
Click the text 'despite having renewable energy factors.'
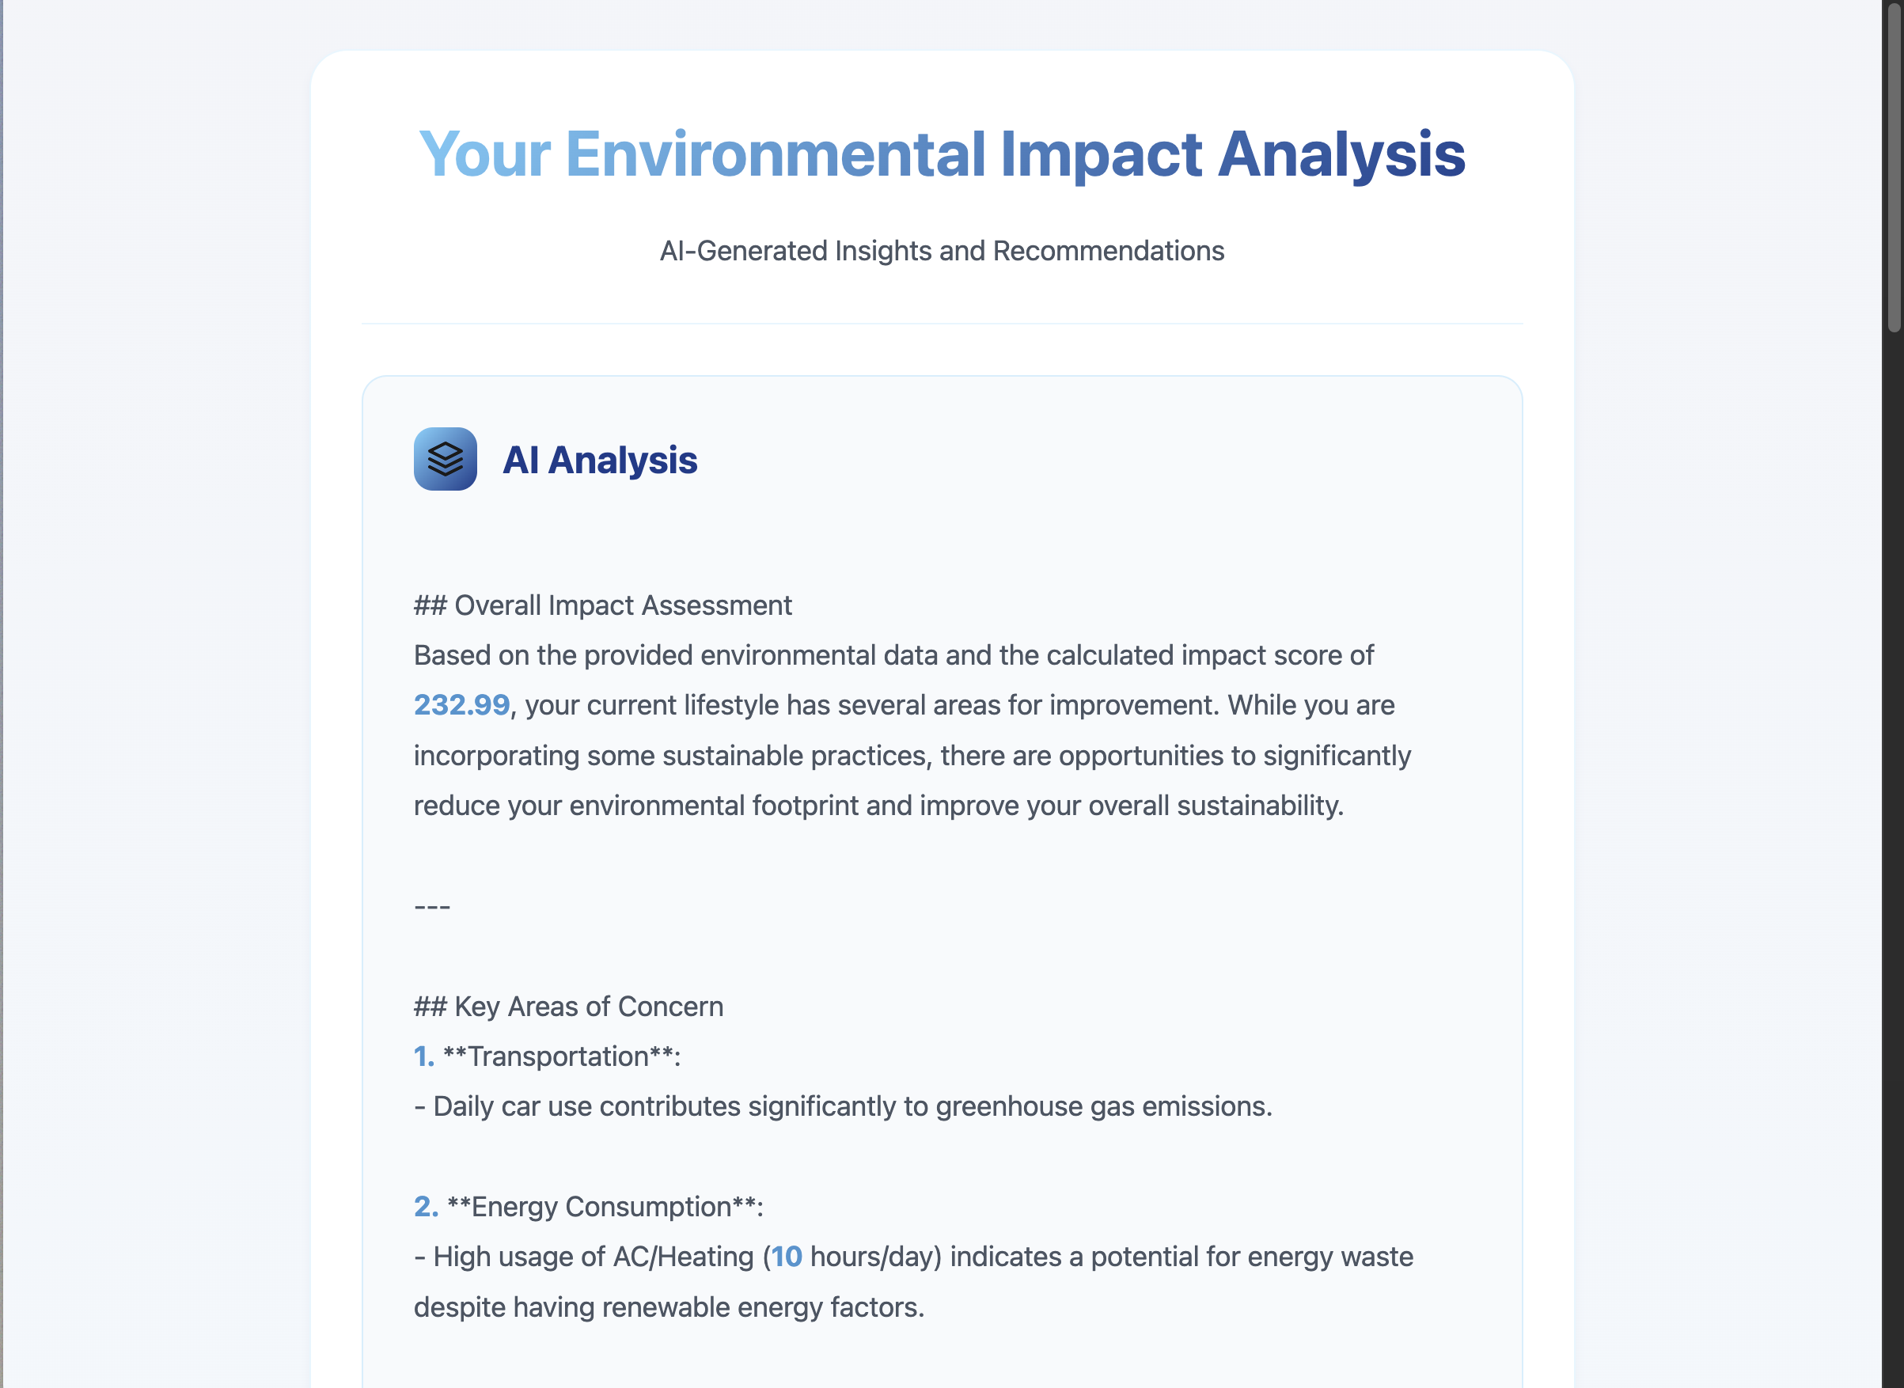pyautogui.click(x=669, y=1307)
